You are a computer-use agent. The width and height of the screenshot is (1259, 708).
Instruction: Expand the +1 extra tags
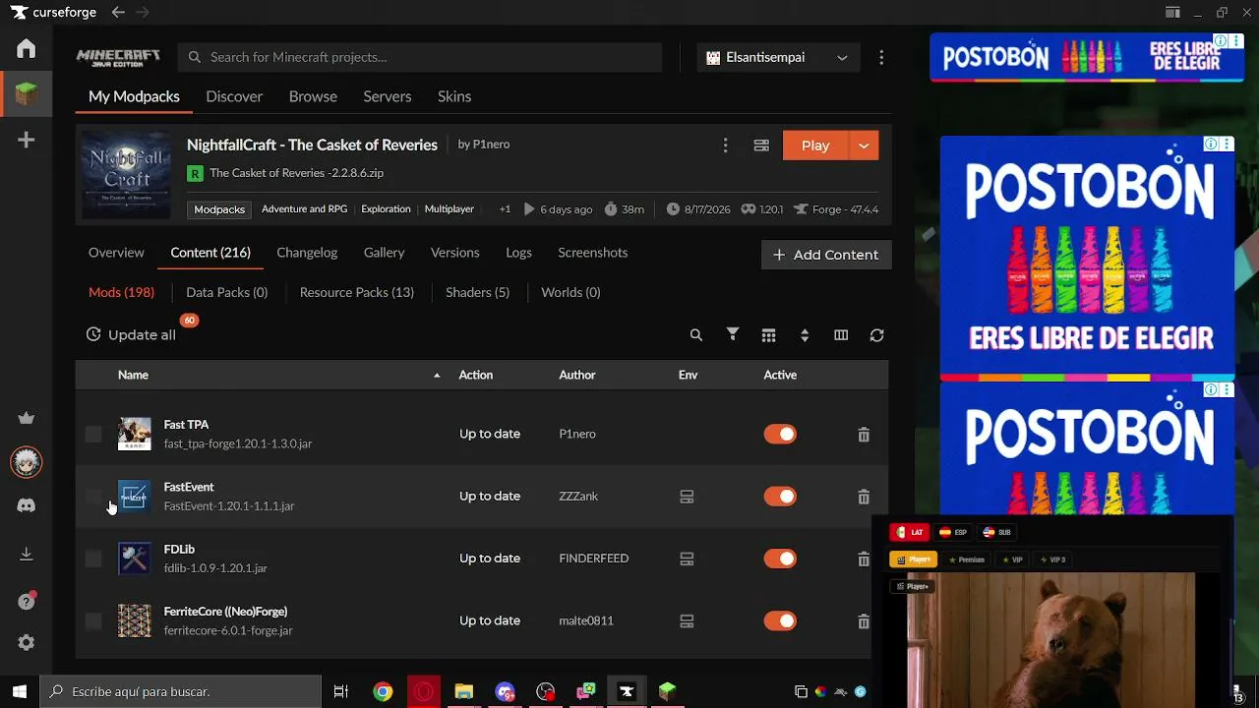point(505,209)
